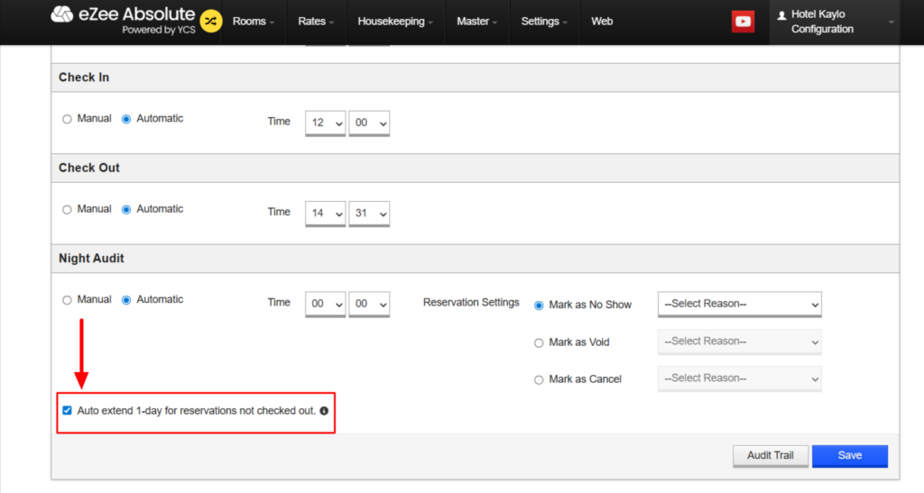The height and width of the screenshot is (493, 924).
Task: Open the Rooms menu
Action: point(254,22)
